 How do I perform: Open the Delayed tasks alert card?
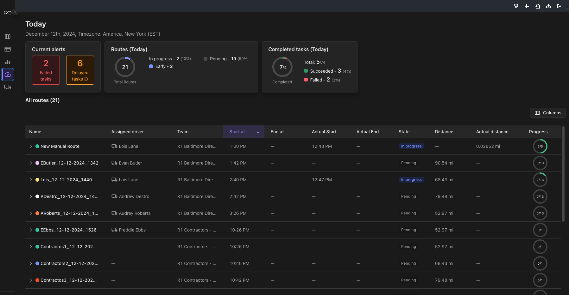point(80,70)
